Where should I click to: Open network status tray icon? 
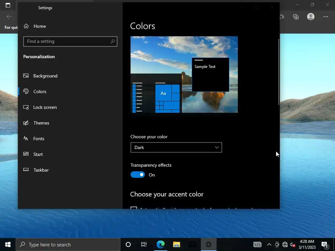tap(285, 244)
